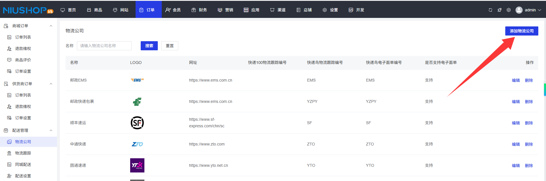The height and width of the screenshot is (181, 546).
Task: Click the SF Express logo thumbnail
Action: pyautogui.click(x=137, y=123)
